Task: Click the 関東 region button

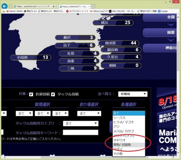Action: coord(160,32)
